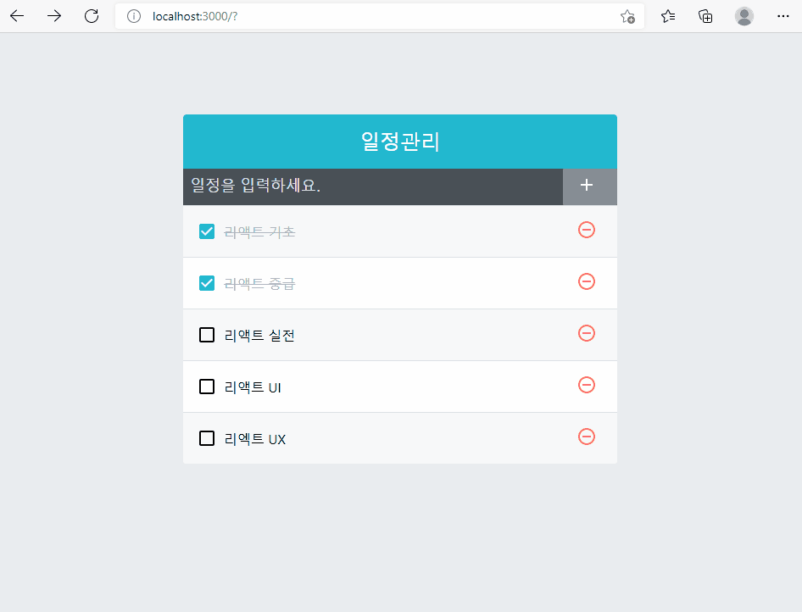Focus the 일정을 입력하세요 input field
This screenshot has height=612, width=802.
point(373,186)
